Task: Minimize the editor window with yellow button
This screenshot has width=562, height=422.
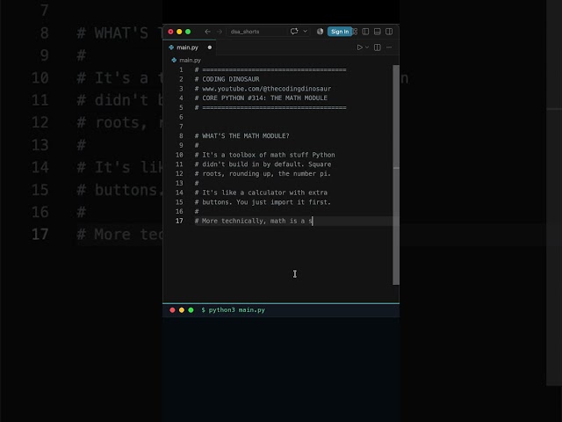Action: tap(179, 32)
